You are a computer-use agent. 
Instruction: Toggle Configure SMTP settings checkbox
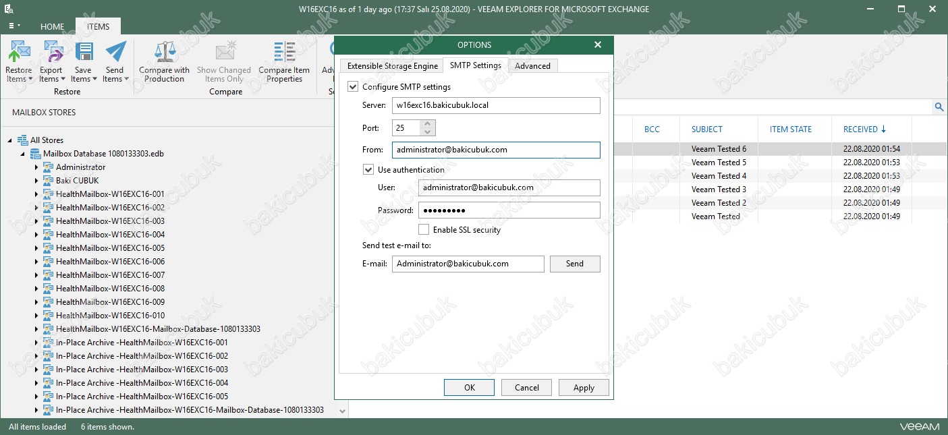353,87
